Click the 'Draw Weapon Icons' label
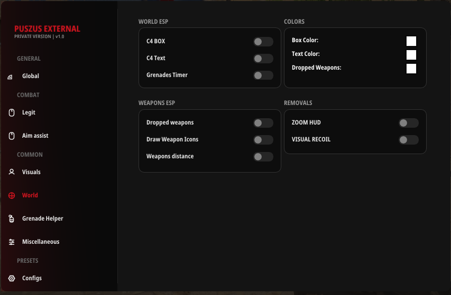Image resolution: width=451 pixels, height=295 pixels. 172,139
